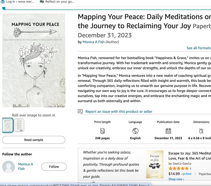Click the report issue speech bubble icon
Image resolution: width=211 pixels, height=186 pixels.
(x=80, y=111)
